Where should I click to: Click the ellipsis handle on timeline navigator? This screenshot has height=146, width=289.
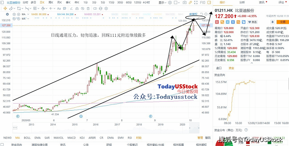coord(15,128)
